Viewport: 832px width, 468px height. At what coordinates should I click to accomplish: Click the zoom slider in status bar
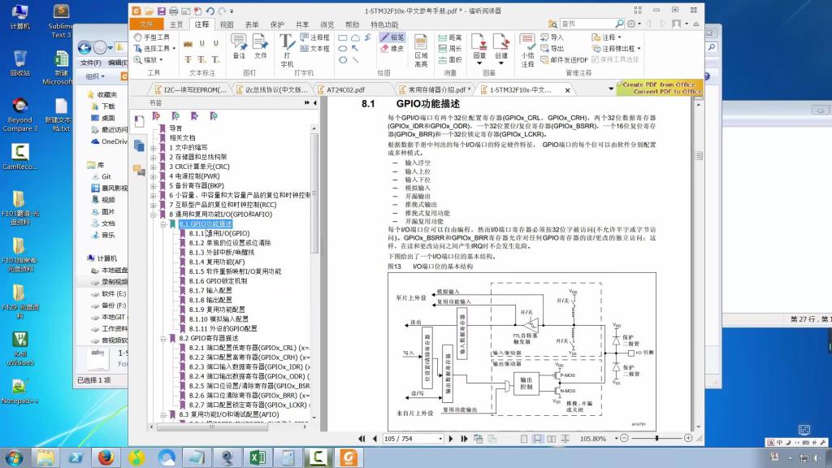656,439
